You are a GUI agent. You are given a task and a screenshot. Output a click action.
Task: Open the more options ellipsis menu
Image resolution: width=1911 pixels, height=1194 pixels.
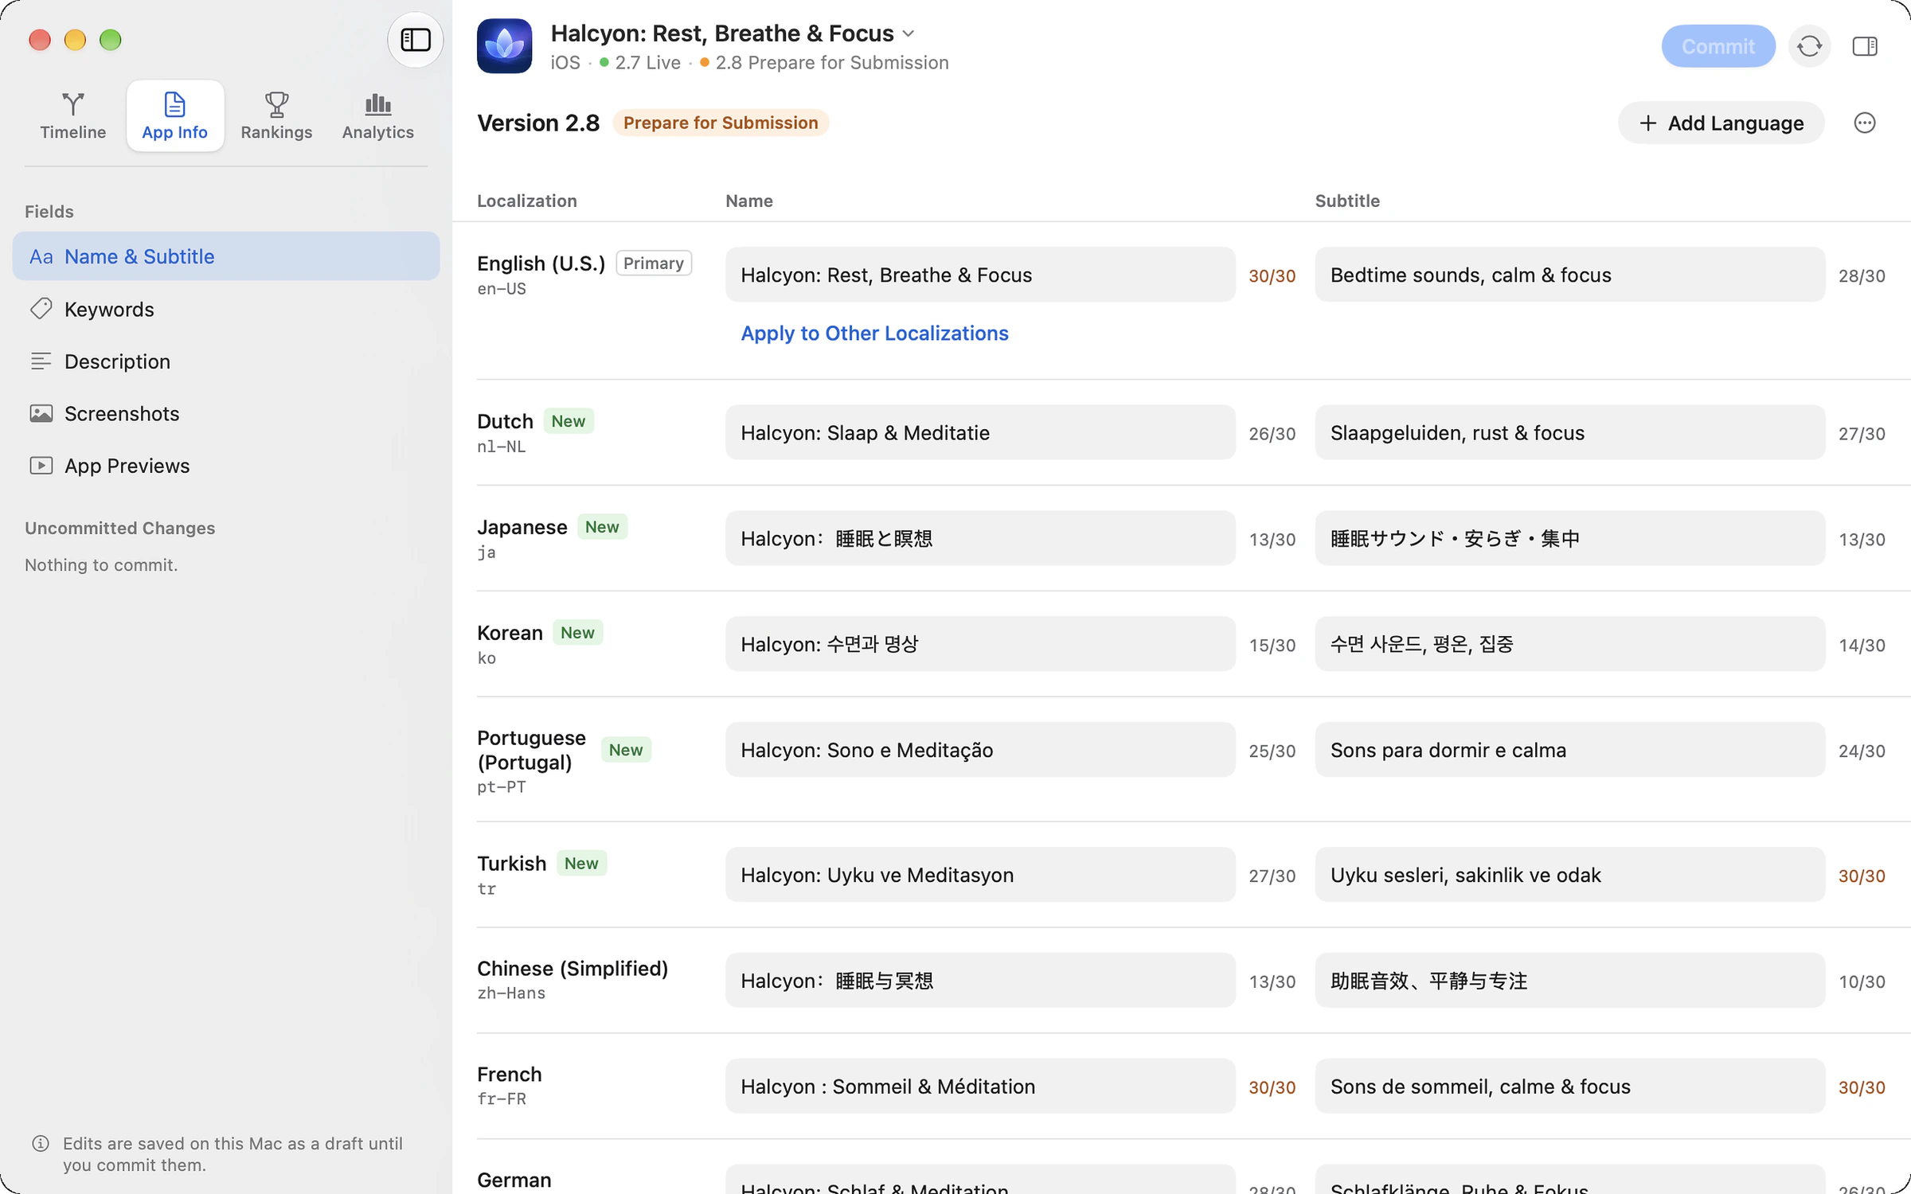click(x=1865, y=123)
